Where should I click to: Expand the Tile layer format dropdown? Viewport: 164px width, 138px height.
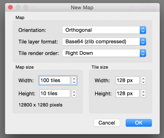click(104, 41)
